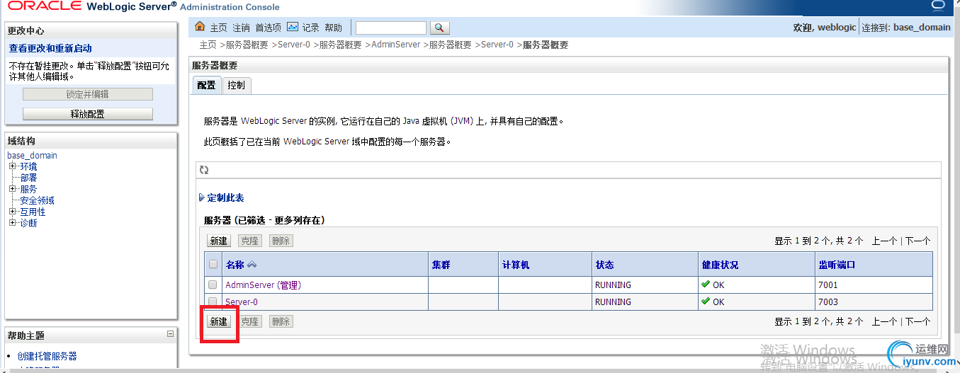Open 查看更改和重新启动 link
Viewport: 960px width, 373px height.
click(50, 48)
